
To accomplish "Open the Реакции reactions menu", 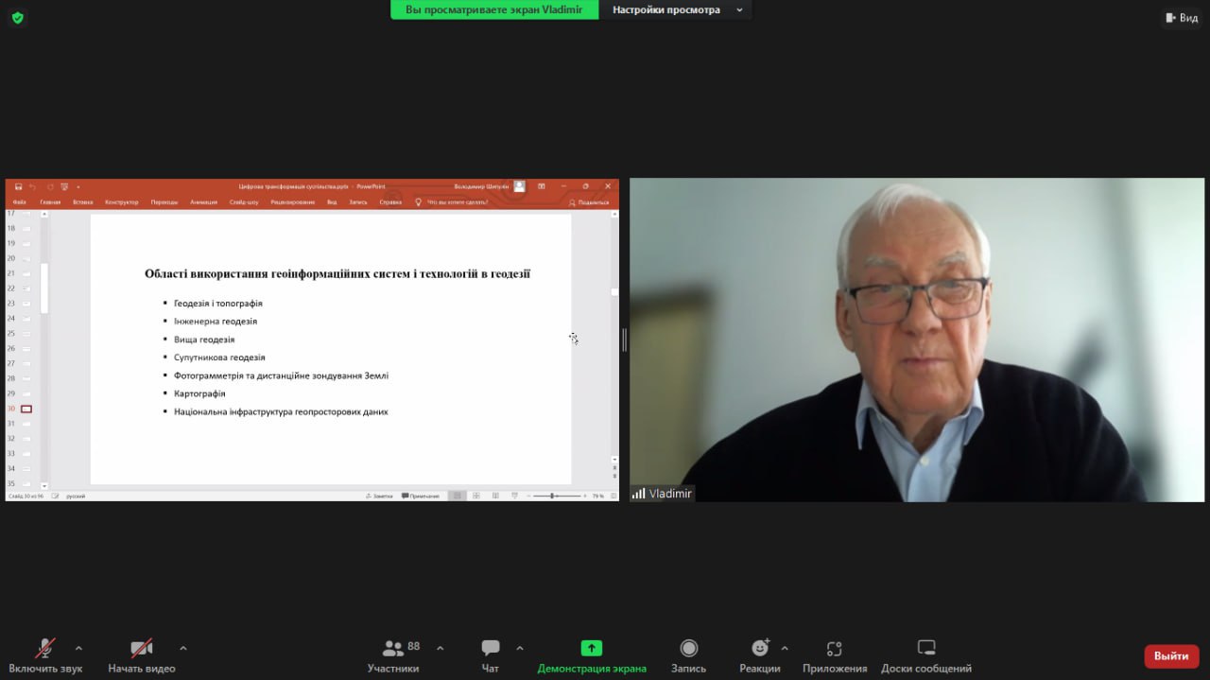I will (760, 654).
